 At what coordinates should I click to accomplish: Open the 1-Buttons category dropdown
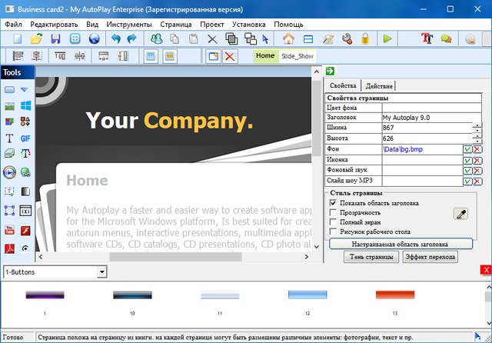click(101, 271)
